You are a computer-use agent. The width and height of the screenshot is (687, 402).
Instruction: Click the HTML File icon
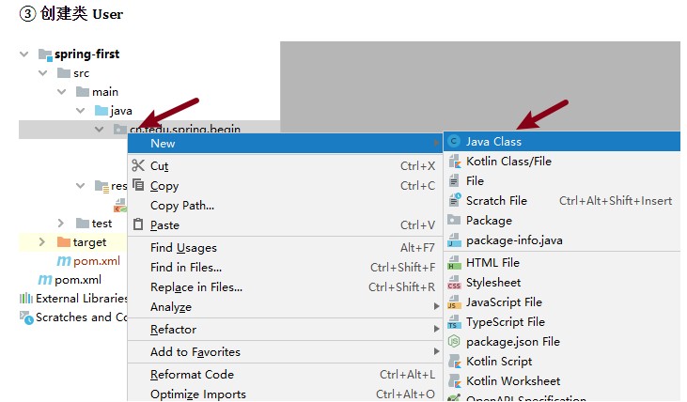tap(454, 262)
